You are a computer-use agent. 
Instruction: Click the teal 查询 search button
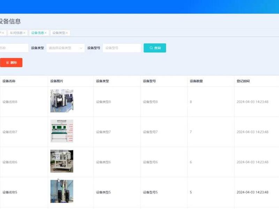coord(155,48)
